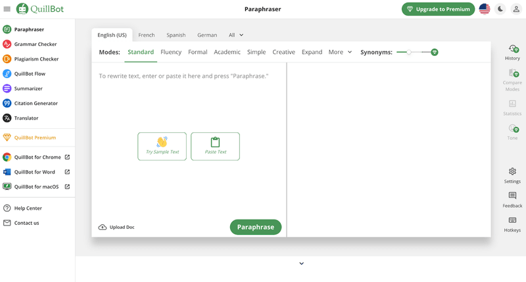The image size is (526, 282).
Task: Toggle dark mode with moon icon
Action: point(502,9)
